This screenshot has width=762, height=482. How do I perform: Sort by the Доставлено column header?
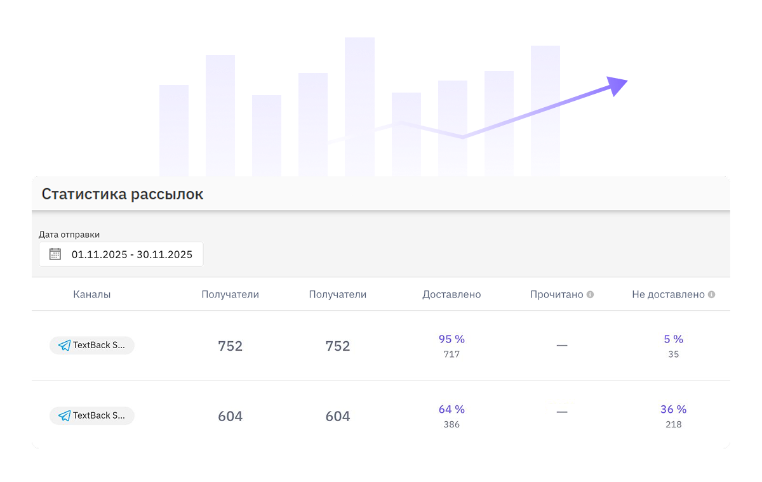click(451, 295)
